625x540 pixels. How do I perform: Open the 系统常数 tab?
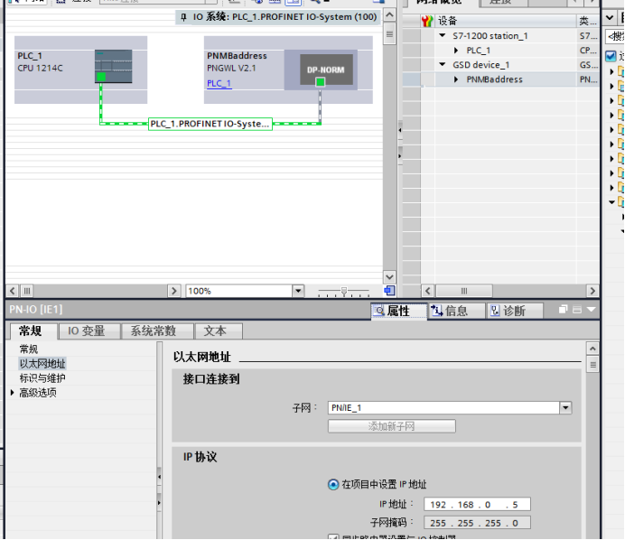point(156,331)
